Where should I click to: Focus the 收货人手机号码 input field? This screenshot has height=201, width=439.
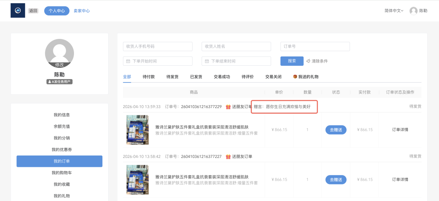click(x=158, y=46)
